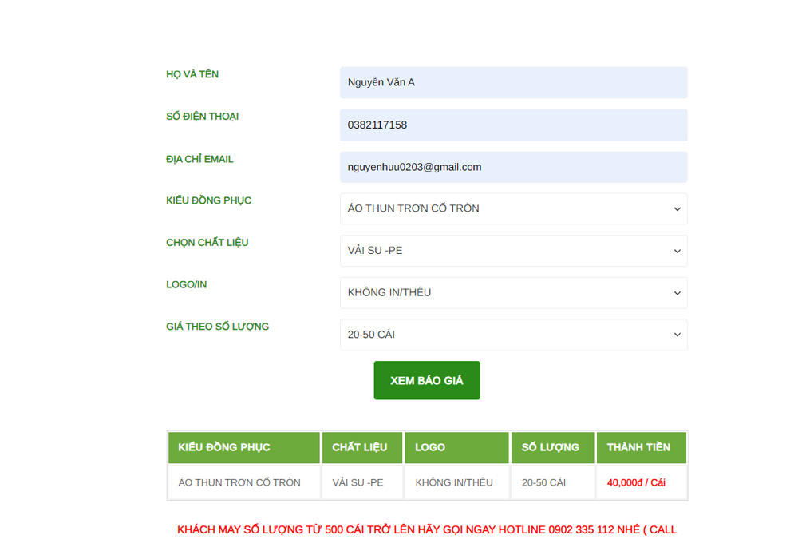
Task: Click the red 40,000đ / Cái price
Action: pos(636,482)
